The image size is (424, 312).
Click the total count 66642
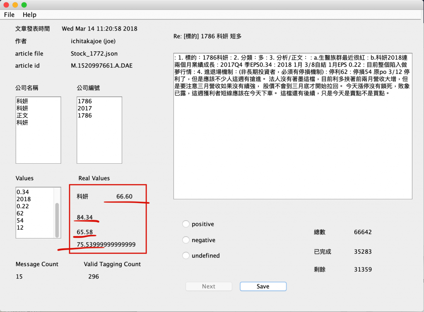click(363, 232)
